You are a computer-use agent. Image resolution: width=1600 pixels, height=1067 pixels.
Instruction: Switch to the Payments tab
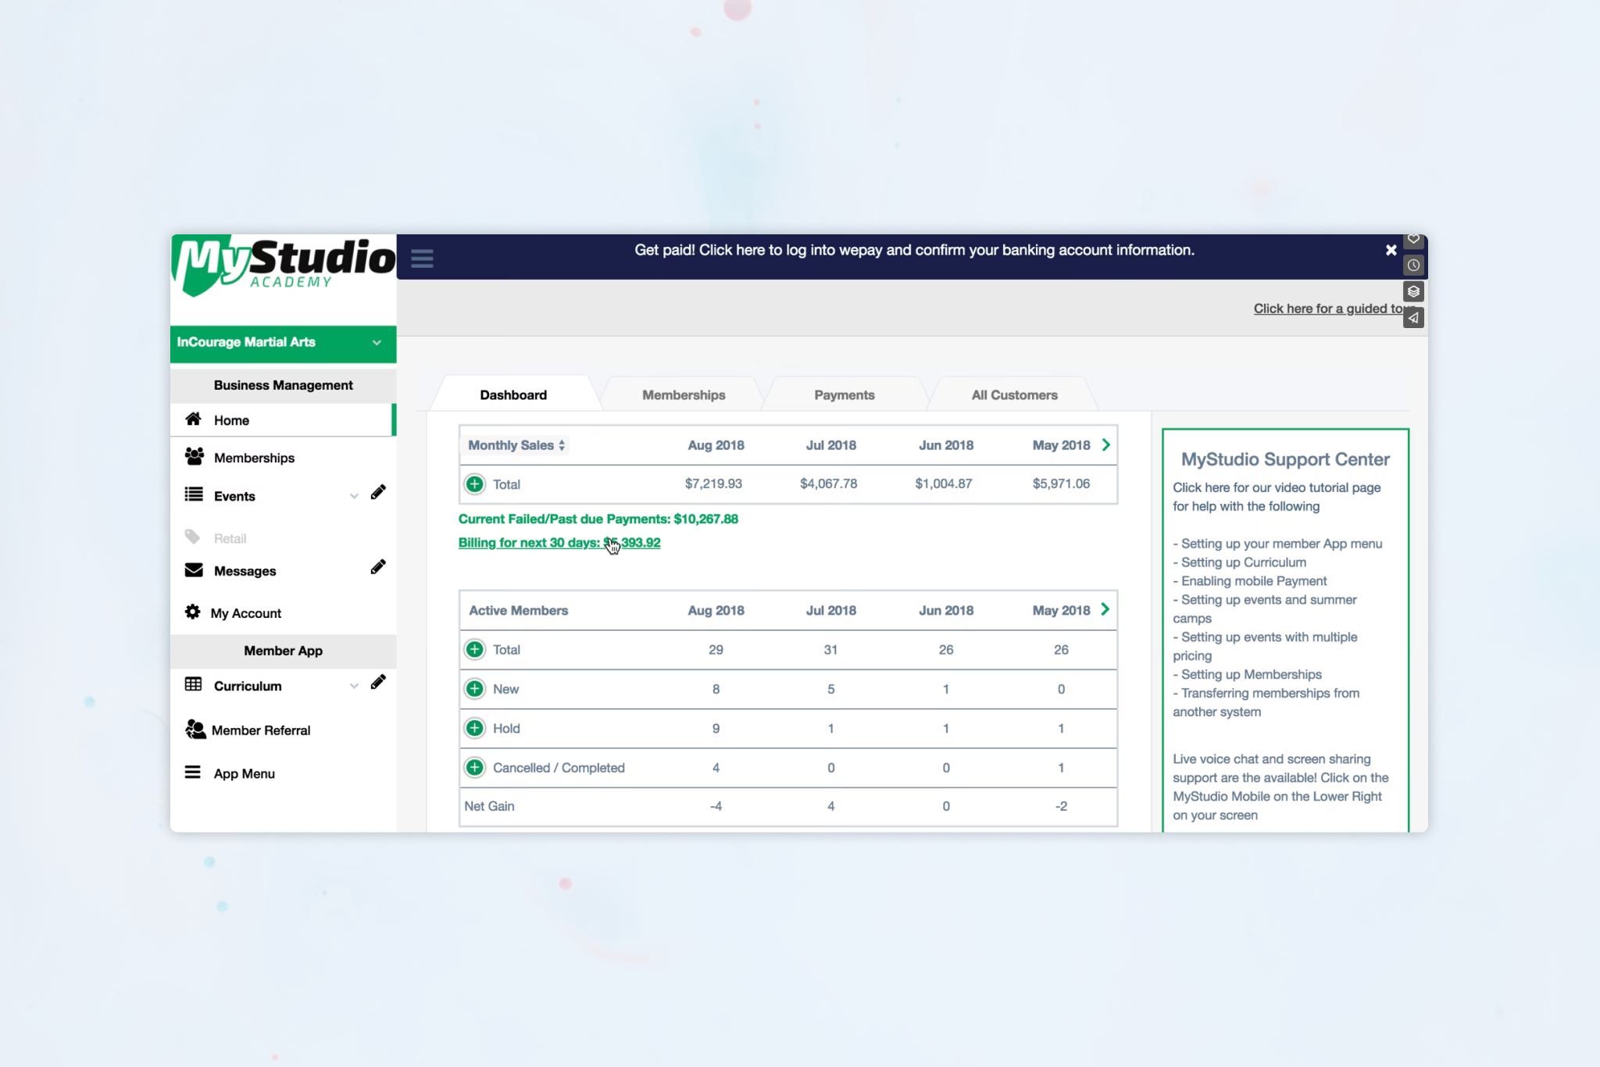[x=844, y=395]
